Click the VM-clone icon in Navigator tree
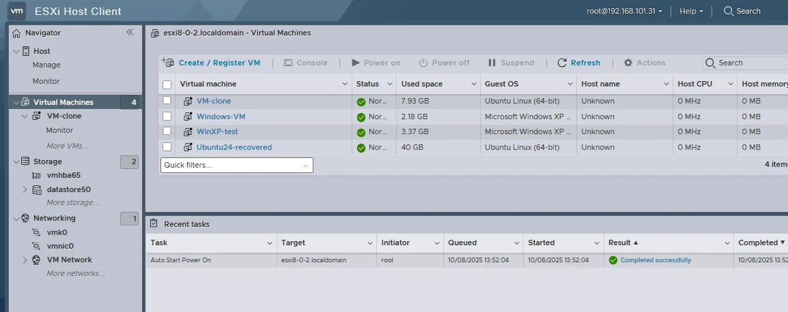 click(x=36, y=116)
